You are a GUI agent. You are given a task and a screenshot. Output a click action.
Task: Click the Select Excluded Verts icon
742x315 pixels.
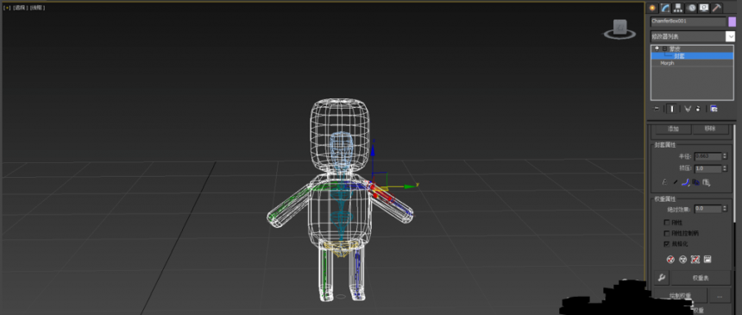pyautogui.click(x=695, y=259)
